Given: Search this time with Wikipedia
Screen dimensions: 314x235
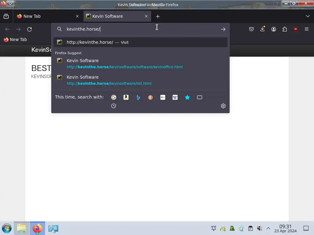Looking at the screenshot, I should (175, 97).
